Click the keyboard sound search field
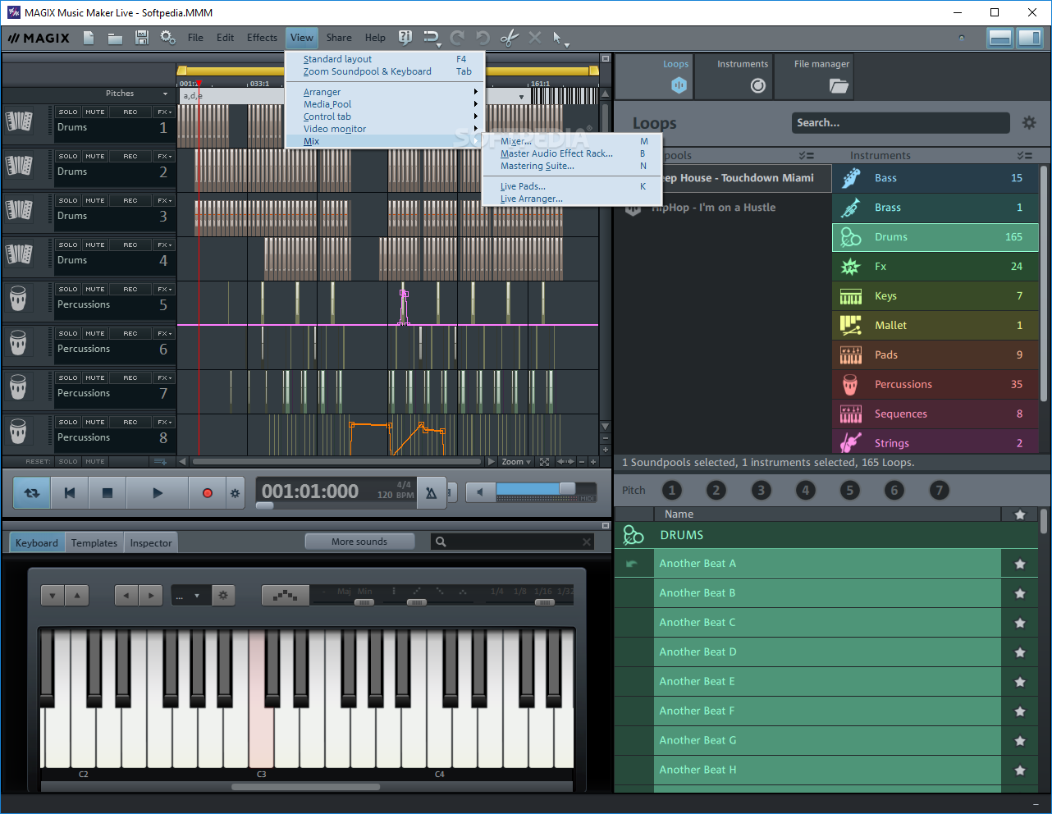 [x=513, y=542]
